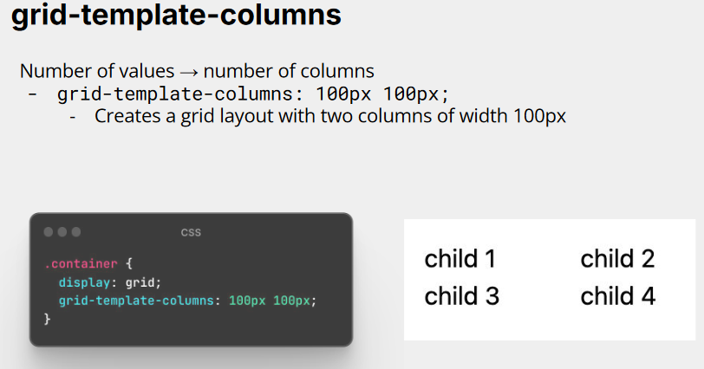Click child 3 in grid preview
Screen dimensions: 704x369
(x=461, y=296)
